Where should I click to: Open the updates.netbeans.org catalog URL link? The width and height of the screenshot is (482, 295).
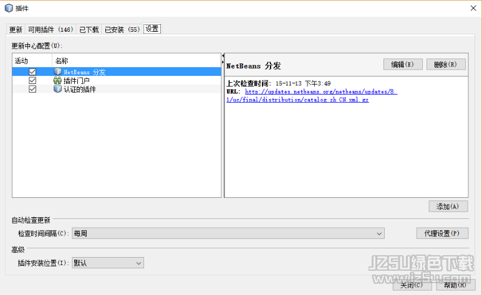click(312, 95)
